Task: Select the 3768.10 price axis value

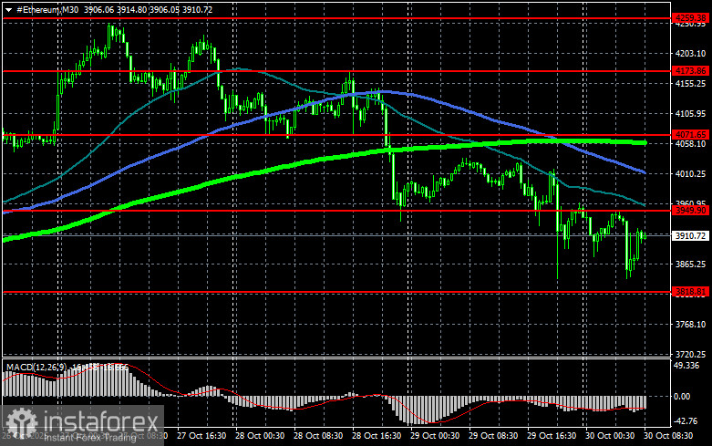Action: click(690, 325)
